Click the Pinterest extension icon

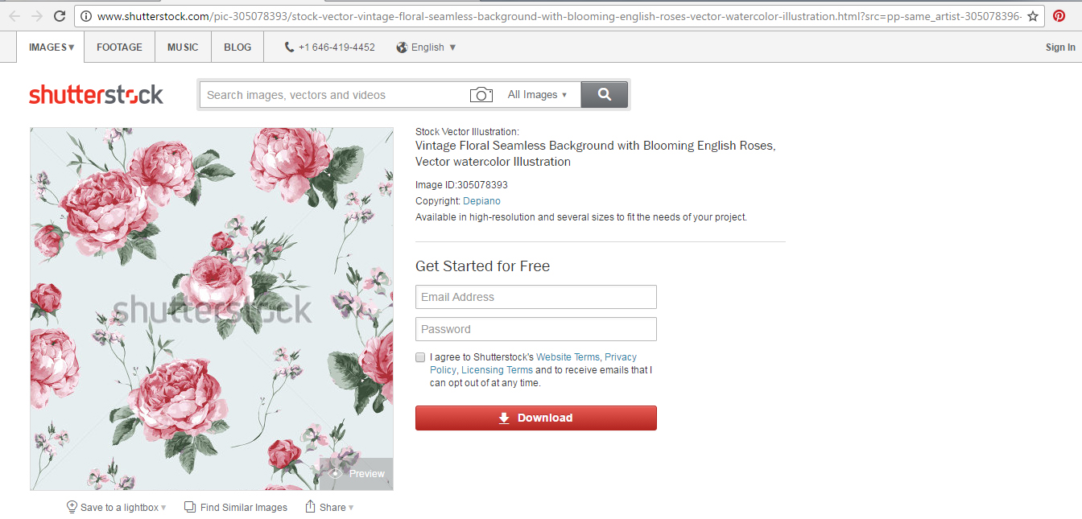[x=1059, y=15]
